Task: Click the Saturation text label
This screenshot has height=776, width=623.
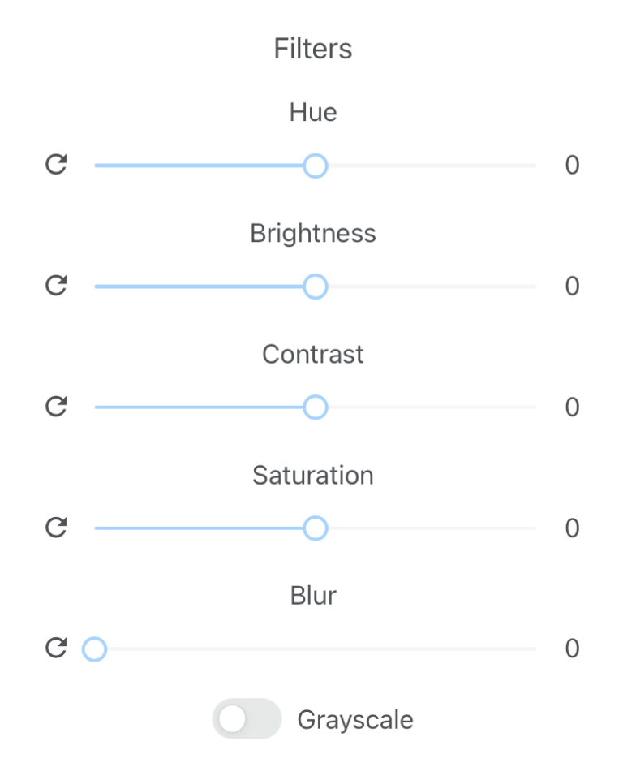Action: pos(312,476)
